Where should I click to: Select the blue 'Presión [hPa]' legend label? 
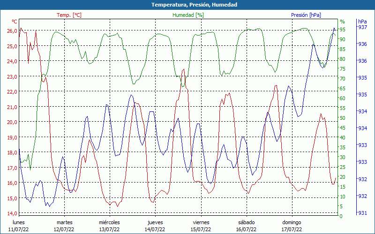click(x=306, y=15)
